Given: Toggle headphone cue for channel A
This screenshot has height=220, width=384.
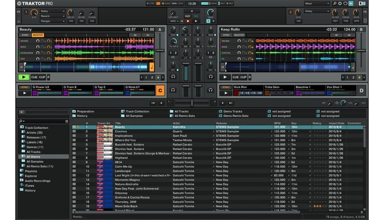Looking at the screenshot, I should click(173, 77).
